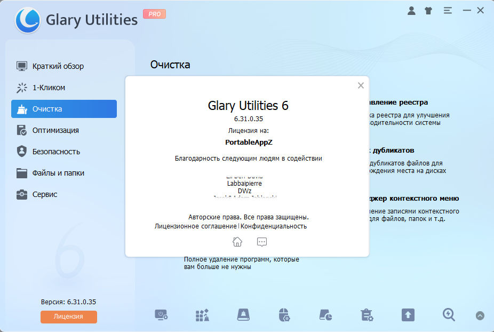Screen dimensions: 494x332
Task: Collapse the bottom toolbar with the chevron
Action: point(480,315)
